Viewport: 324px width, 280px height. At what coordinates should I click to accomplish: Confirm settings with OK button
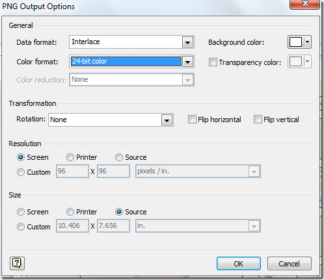point(239,264)
